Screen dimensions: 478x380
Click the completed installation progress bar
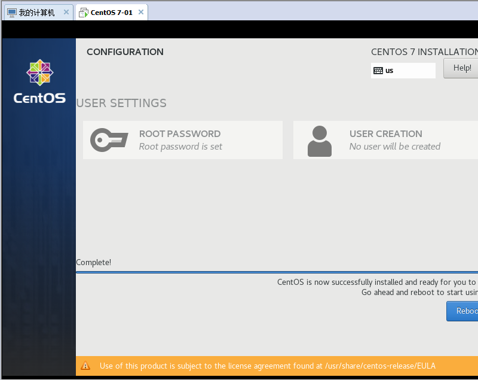coord(277,272)
